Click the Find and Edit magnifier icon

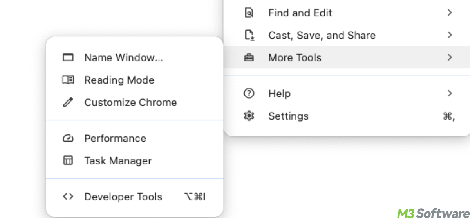click(x=249, y=13)
